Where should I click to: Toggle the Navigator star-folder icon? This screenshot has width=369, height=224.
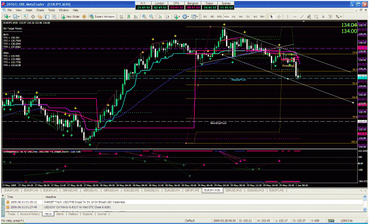(40, 17)
